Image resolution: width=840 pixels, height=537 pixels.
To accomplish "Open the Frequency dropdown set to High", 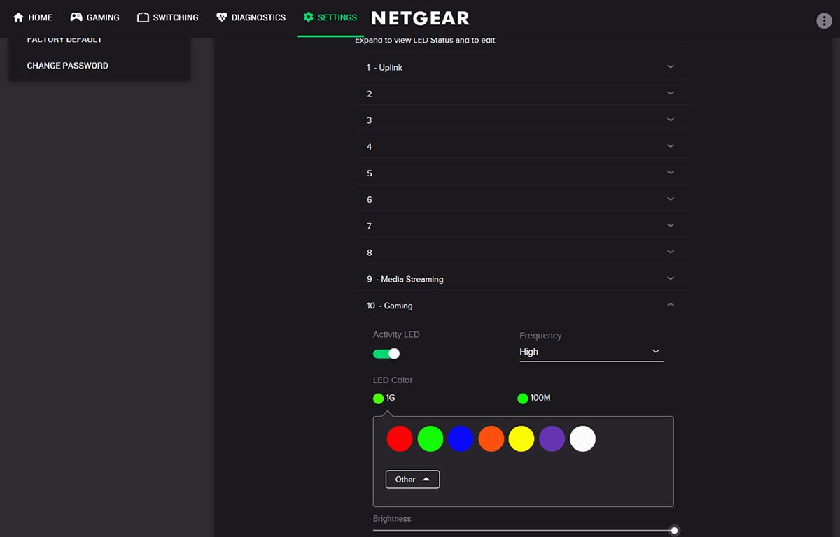I will point(591,352).
